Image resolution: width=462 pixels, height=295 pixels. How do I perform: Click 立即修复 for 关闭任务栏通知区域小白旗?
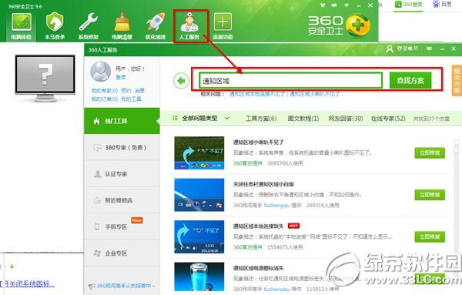(x=430, y=195)
